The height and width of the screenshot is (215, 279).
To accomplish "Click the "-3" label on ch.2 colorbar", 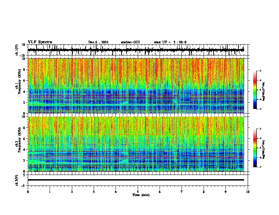I will pos(260,129).
